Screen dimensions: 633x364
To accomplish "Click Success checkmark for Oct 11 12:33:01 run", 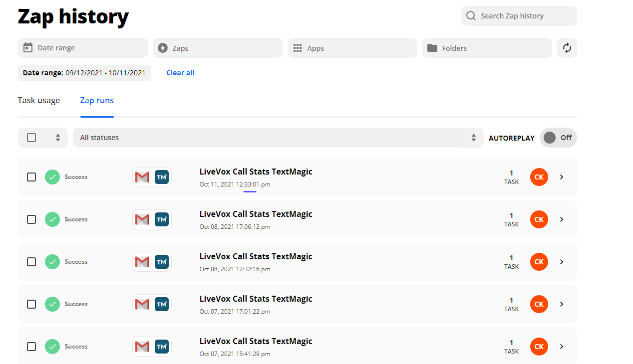I will (x=52, y=177).
